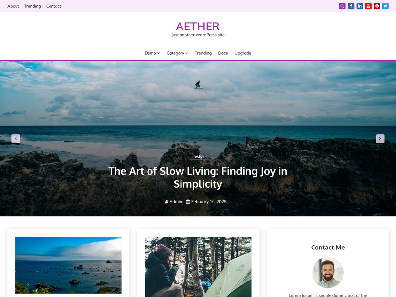Click the AETHER site title

(x=198, y=26)
